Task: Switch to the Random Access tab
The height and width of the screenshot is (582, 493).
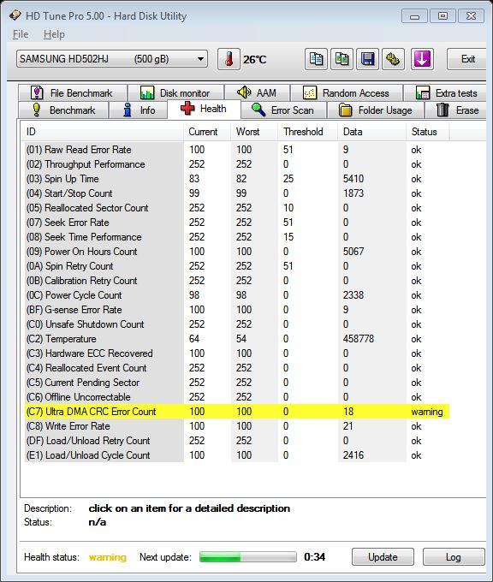Action: coord(347,92)
